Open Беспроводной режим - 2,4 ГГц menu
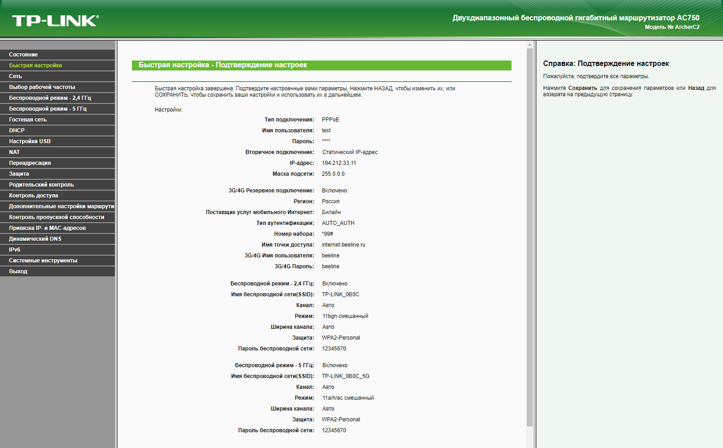The width and height of the screenshot is (723, 448). click(x=57, y=98)
